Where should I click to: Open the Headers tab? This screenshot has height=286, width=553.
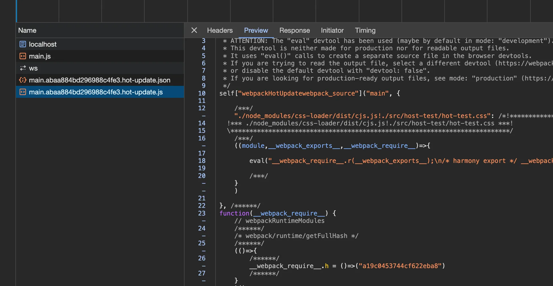(x=220, y=30)
